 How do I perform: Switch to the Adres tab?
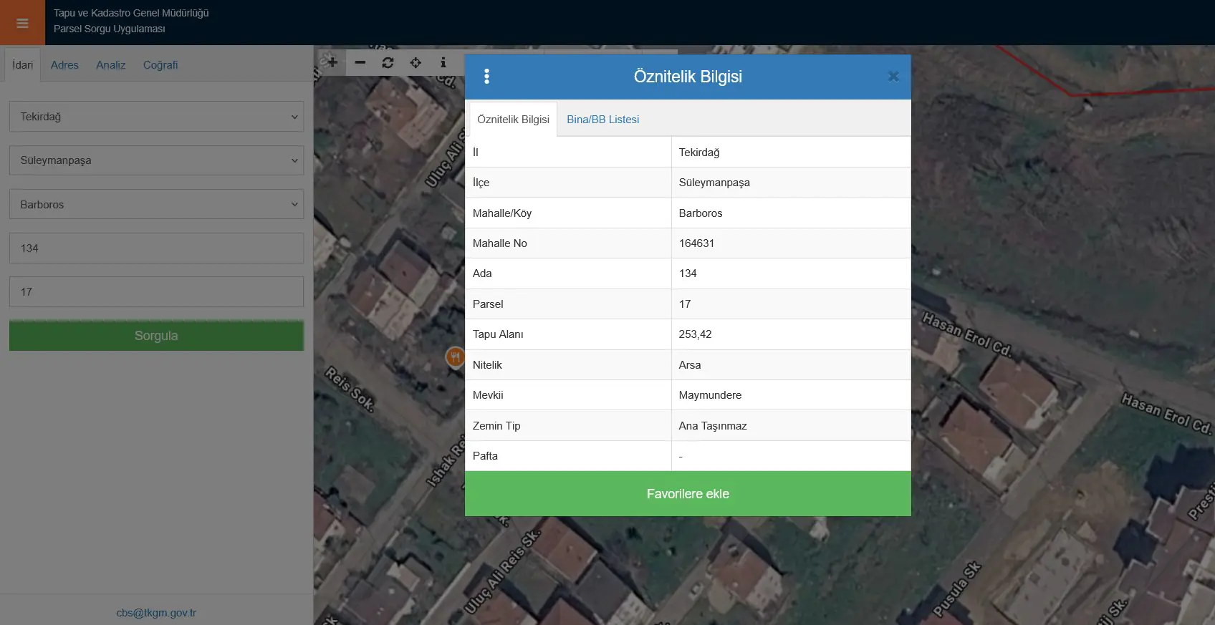tap(64, 65)
